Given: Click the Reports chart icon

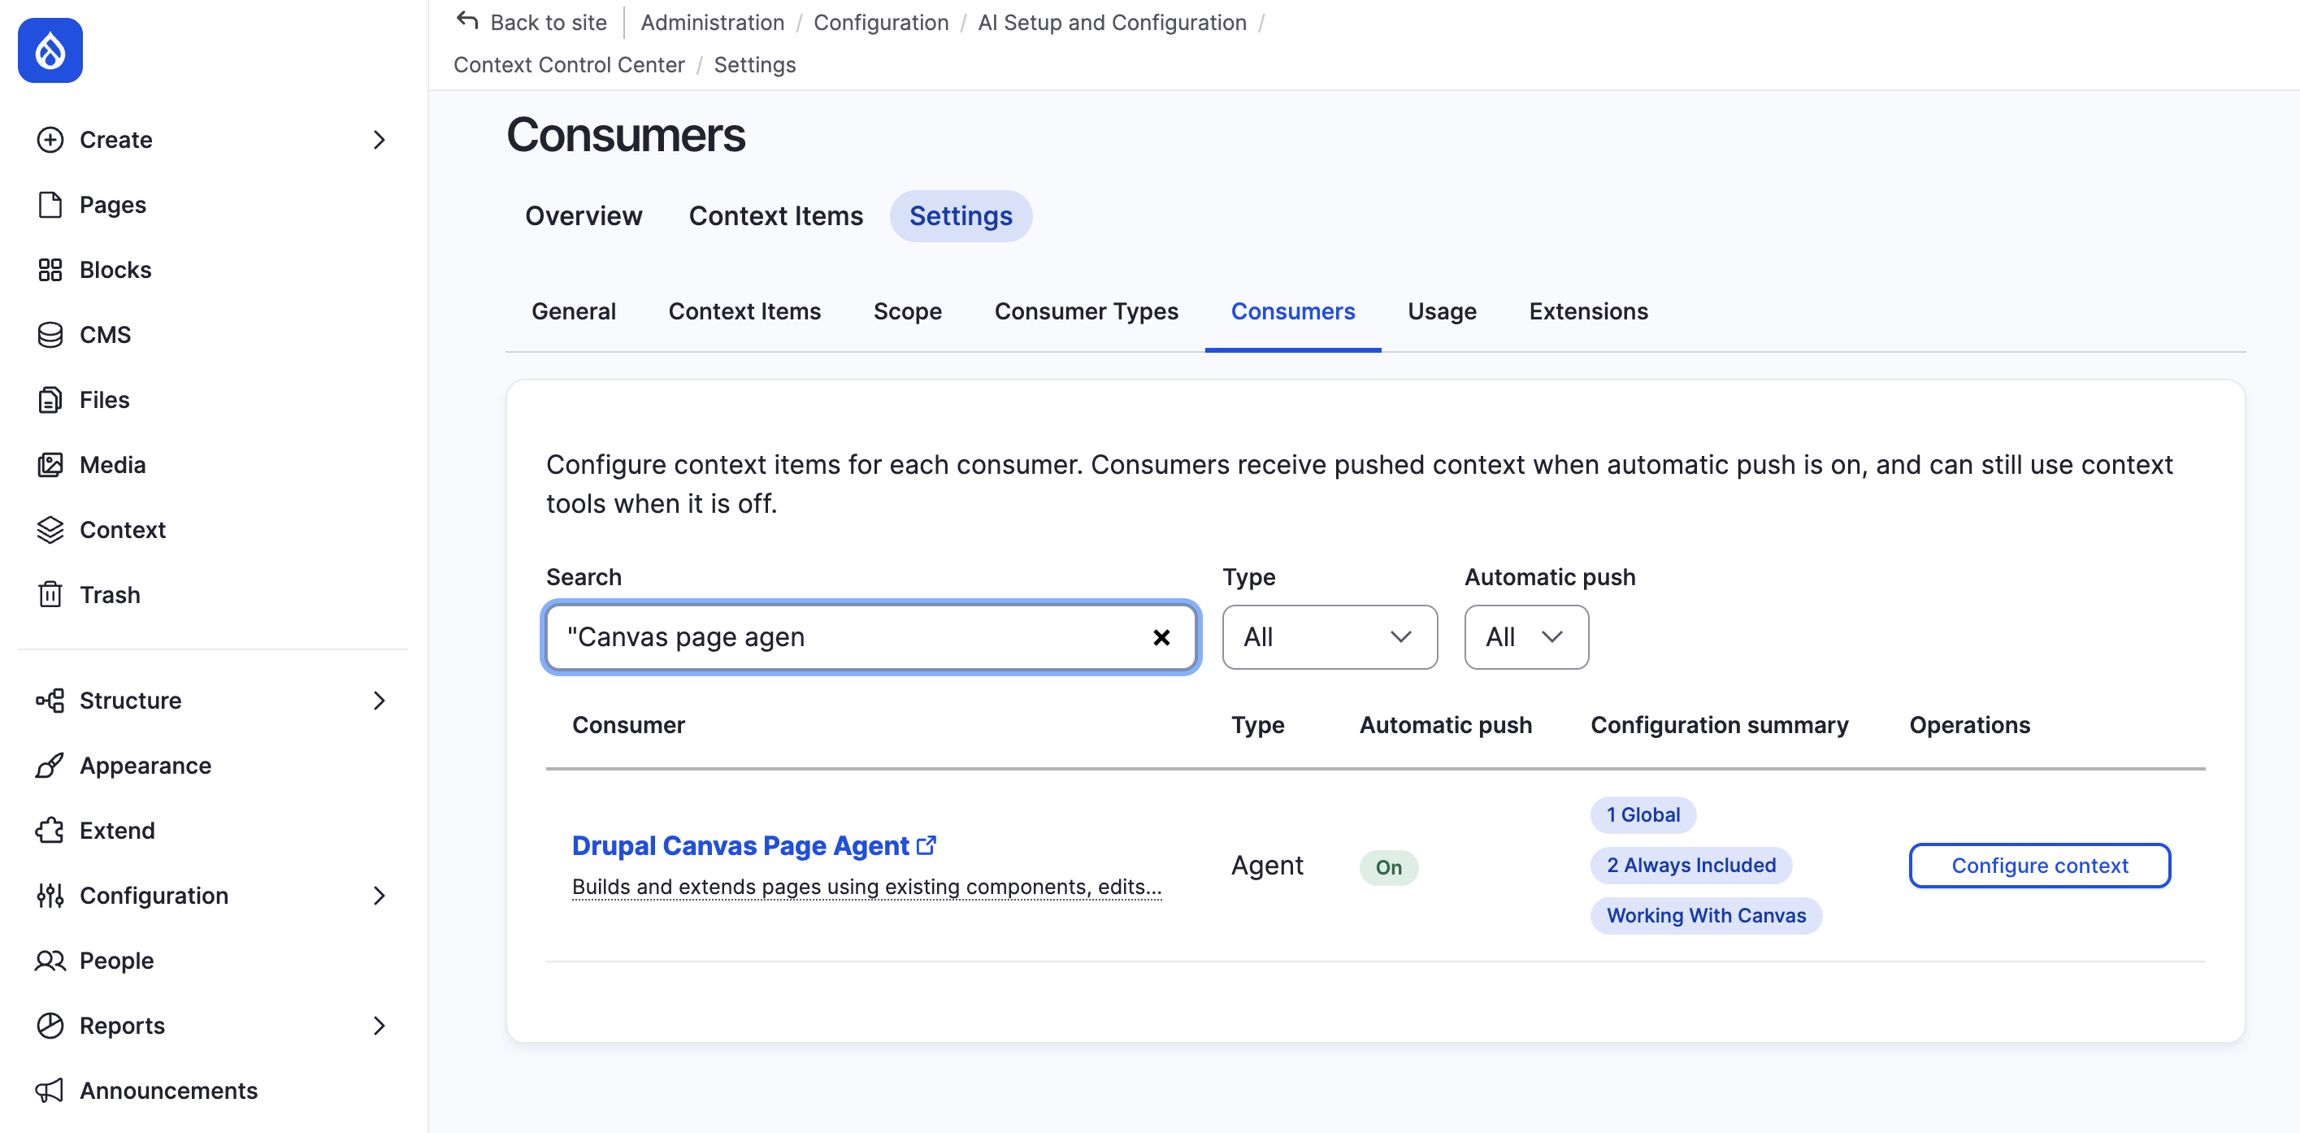Looking at the screenshot, I should 50,1026.
